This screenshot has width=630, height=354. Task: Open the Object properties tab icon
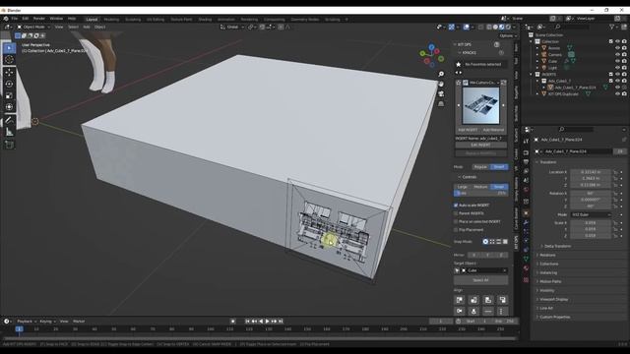tap(526, 213)
